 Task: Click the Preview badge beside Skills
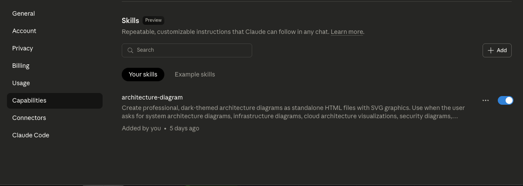(153, 20)
